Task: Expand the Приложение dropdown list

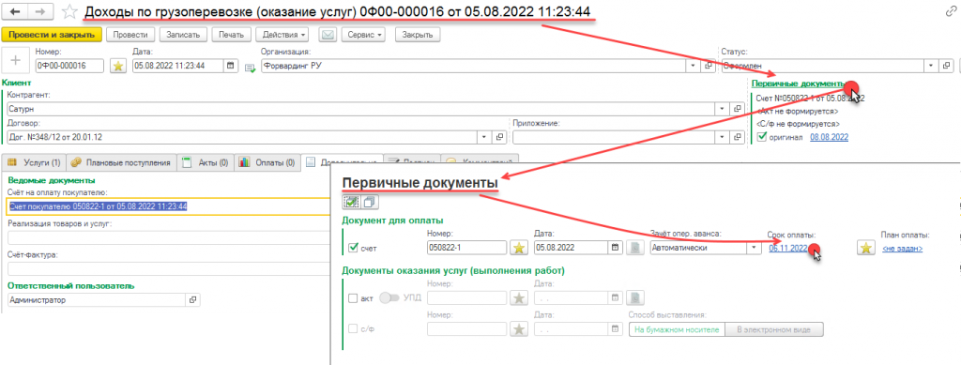Action: click(723, 137)
